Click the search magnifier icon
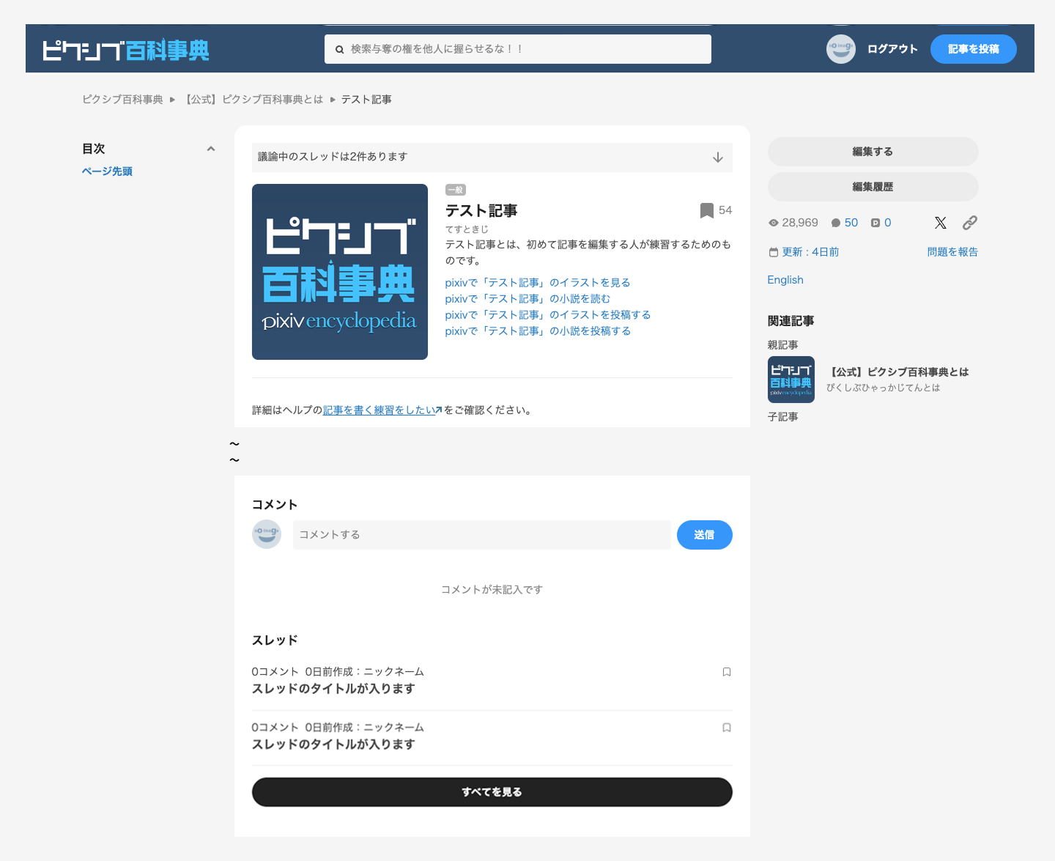 point(339,50)
